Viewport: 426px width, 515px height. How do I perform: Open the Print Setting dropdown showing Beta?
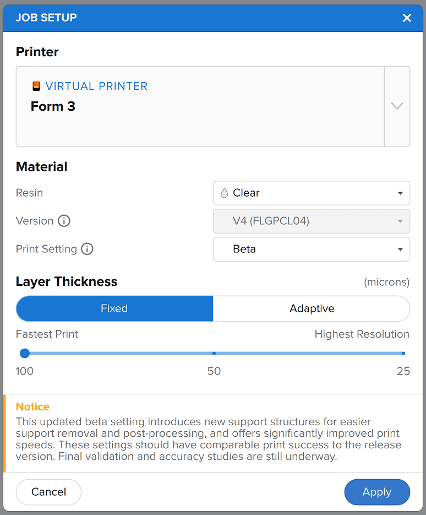tap(311, 249)
